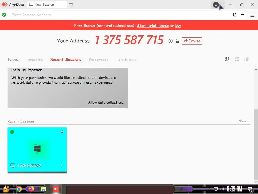Open the Invitations tab

127,59
